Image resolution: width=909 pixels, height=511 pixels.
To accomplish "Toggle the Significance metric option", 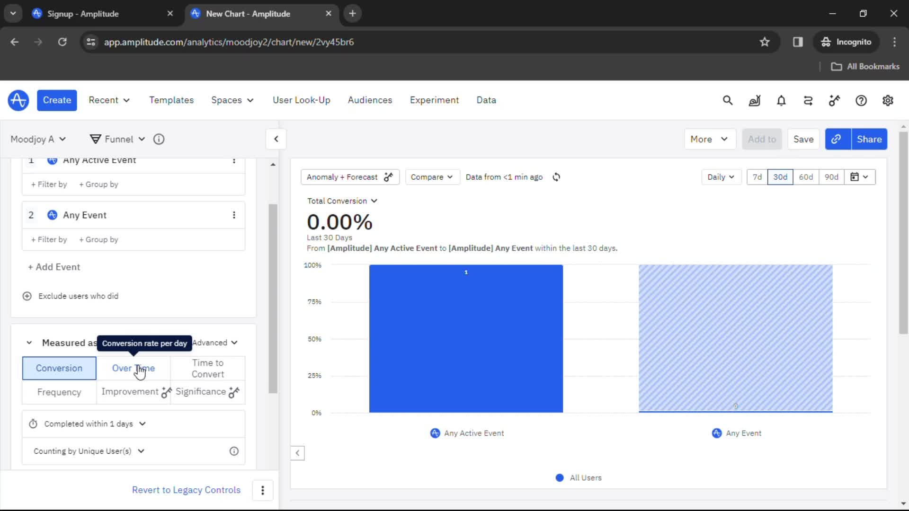I will pos(201,392).
